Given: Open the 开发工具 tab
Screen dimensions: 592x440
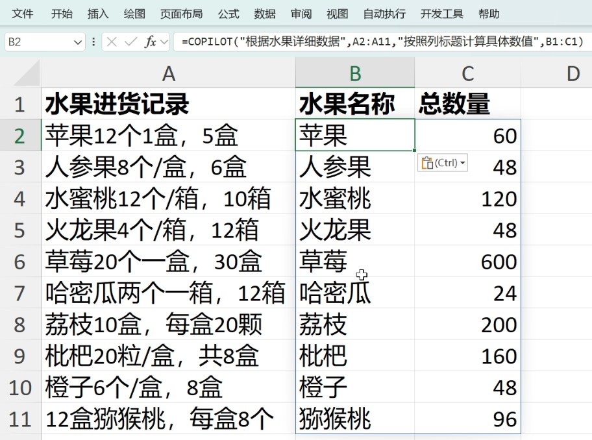Looking at the screenshot, I should (442, 14).
